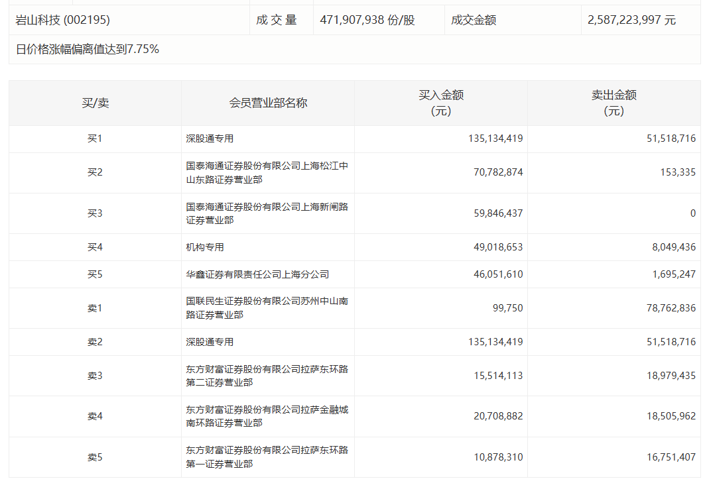Image resolution: width=709 pixels, height=493 pixels.
Task: Select the turnover value 2,587,223,997 元
Action: click(631, 20)
